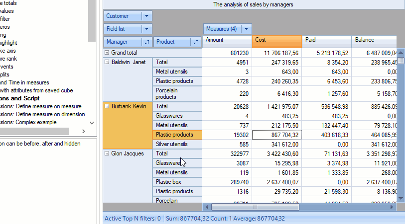Screen dimensions: 405x224
Task: Collapse the Baldwin Janet manager group
Action: coord(107,62)
